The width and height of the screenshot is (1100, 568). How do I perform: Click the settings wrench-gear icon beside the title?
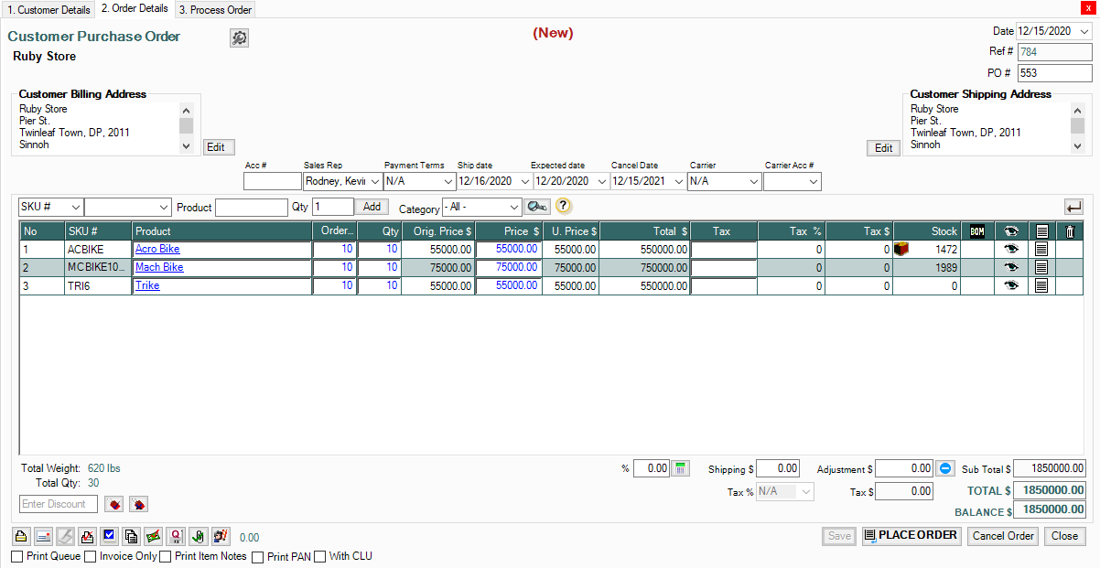[x=239, y=38]
